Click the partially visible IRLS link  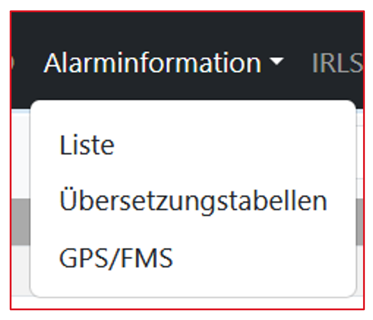point(337,63)
